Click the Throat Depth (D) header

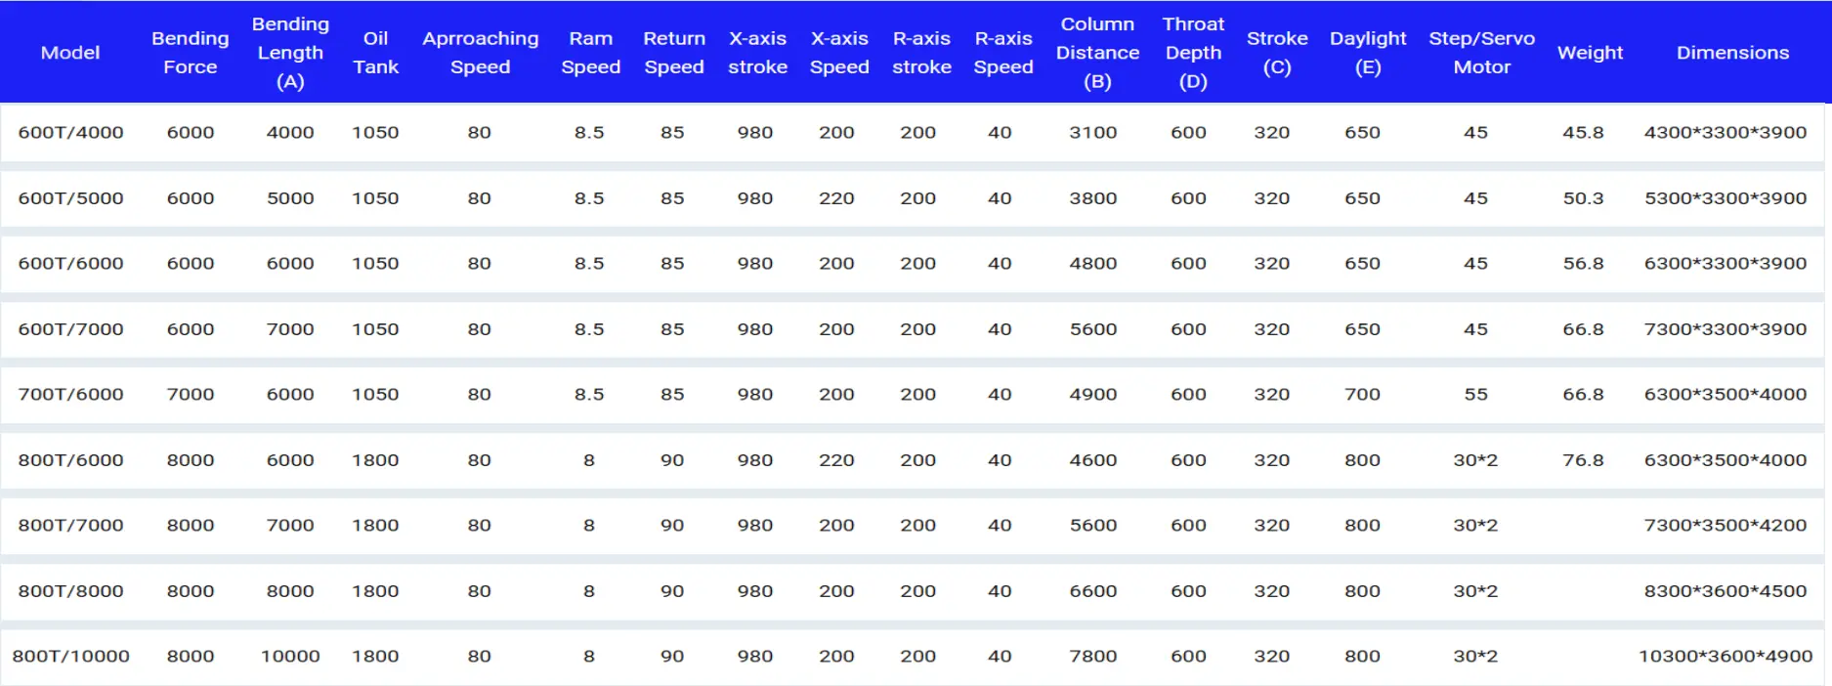(1193, 53)
